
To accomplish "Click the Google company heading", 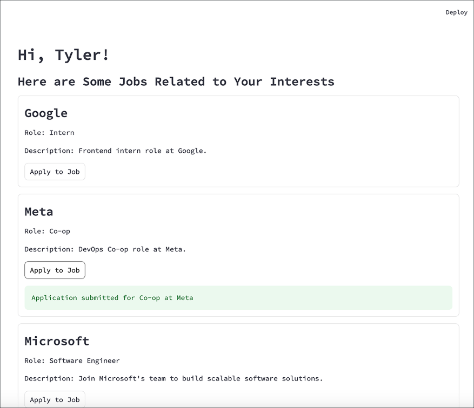I will (x=46, y=113).
